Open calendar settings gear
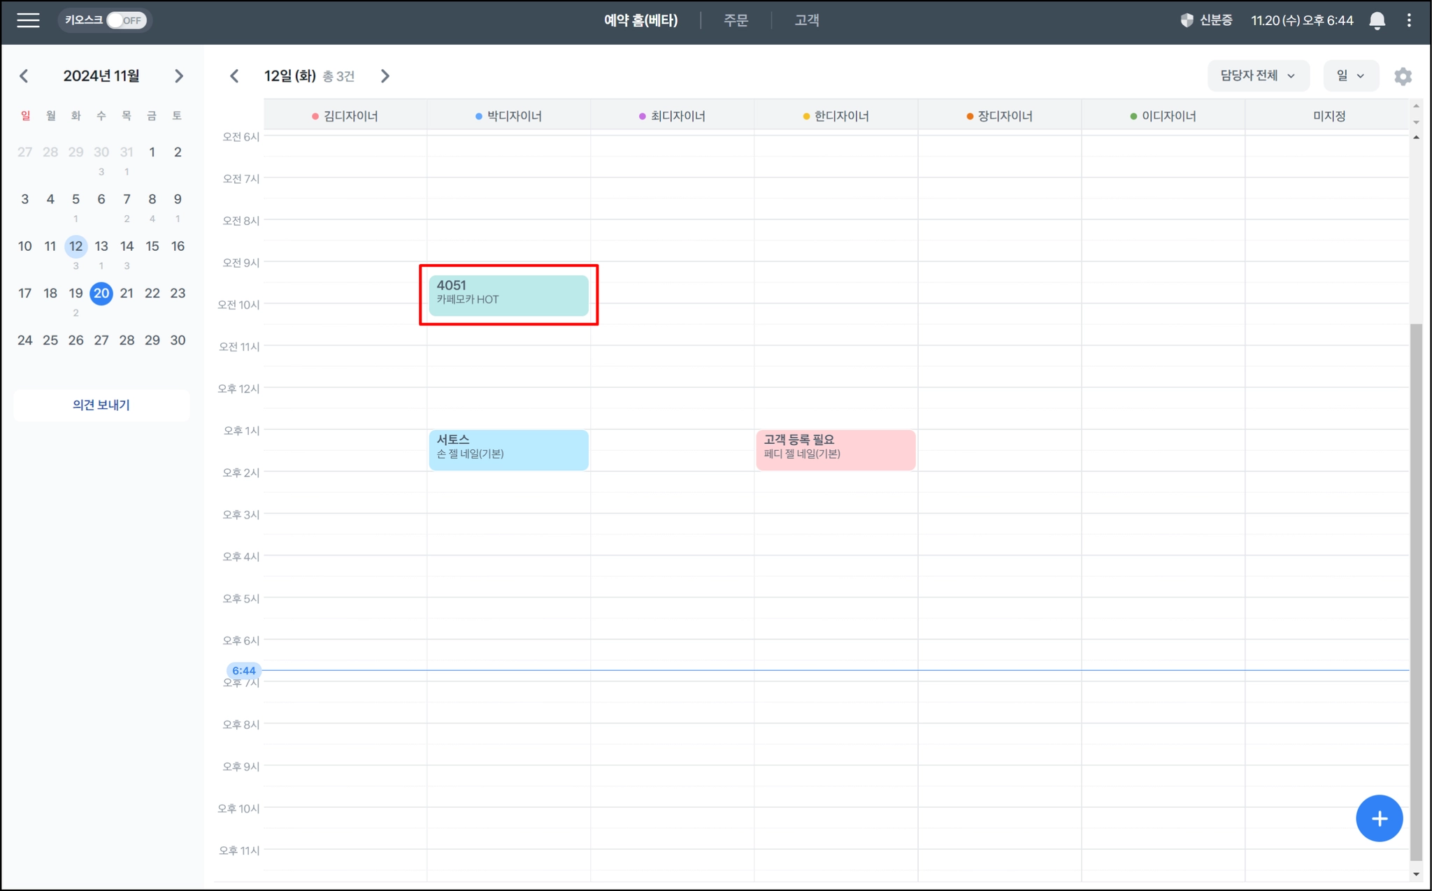This screenshot has height=891, width=1432. pos(1403,76)
